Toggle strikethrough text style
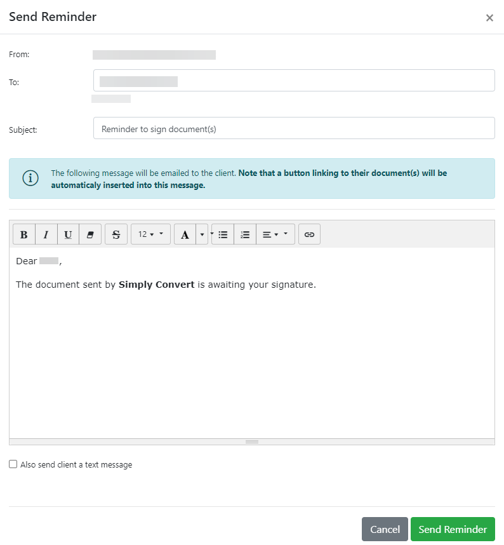The height and width of the screenshot is (545, 504). [x=116, y=234]
